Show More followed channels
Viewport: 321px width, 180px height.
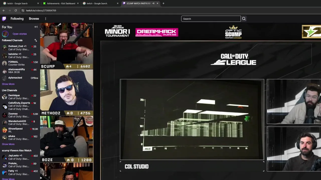point(8,84)
